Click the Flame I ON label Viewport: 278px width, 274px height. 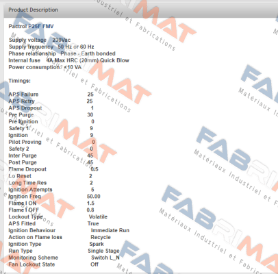coord(23,203)
